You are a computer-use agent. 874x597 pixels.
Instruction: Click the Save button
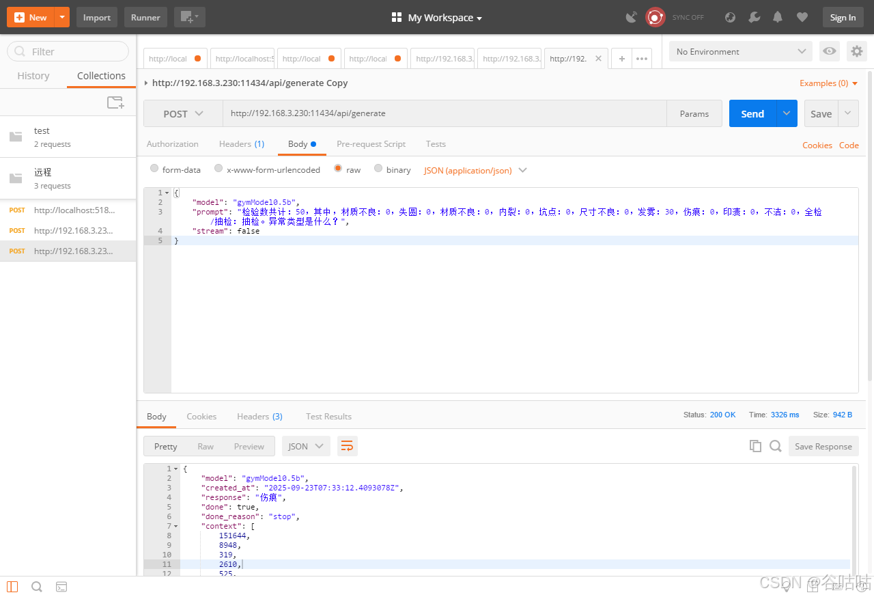821,114
